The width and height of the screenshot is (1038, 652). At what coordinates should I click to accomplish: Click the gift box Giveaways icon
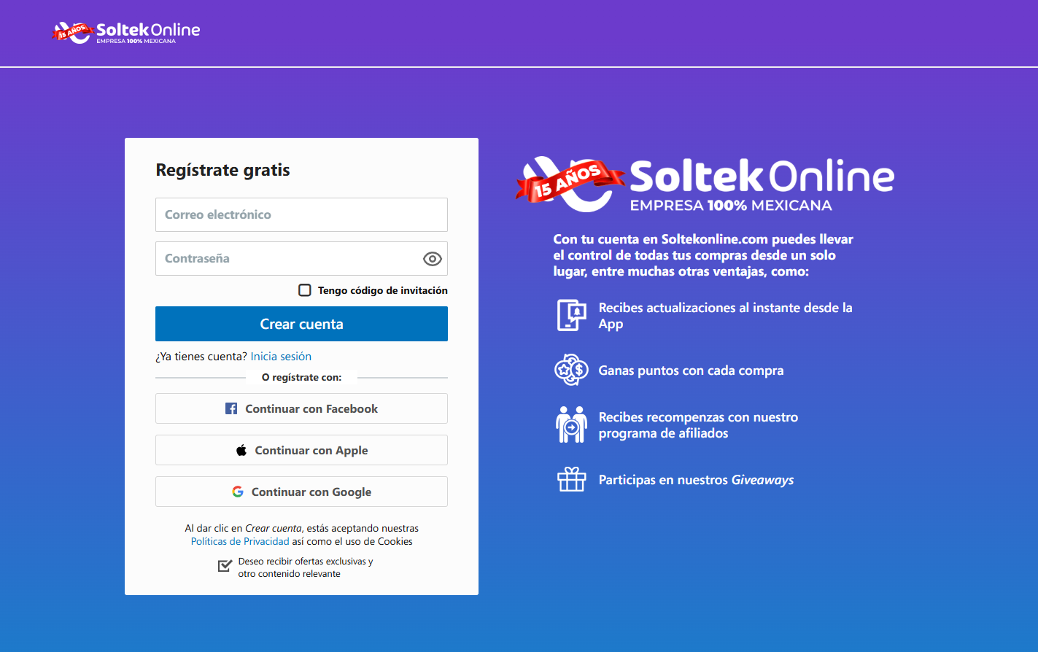572,479
